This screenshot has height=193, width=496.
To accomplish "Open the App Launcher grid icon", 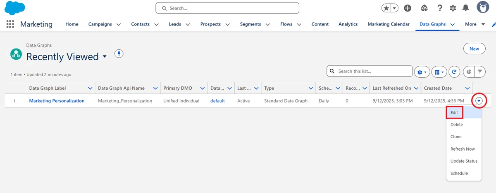I will pyautogui.click(x=10, y=24).
